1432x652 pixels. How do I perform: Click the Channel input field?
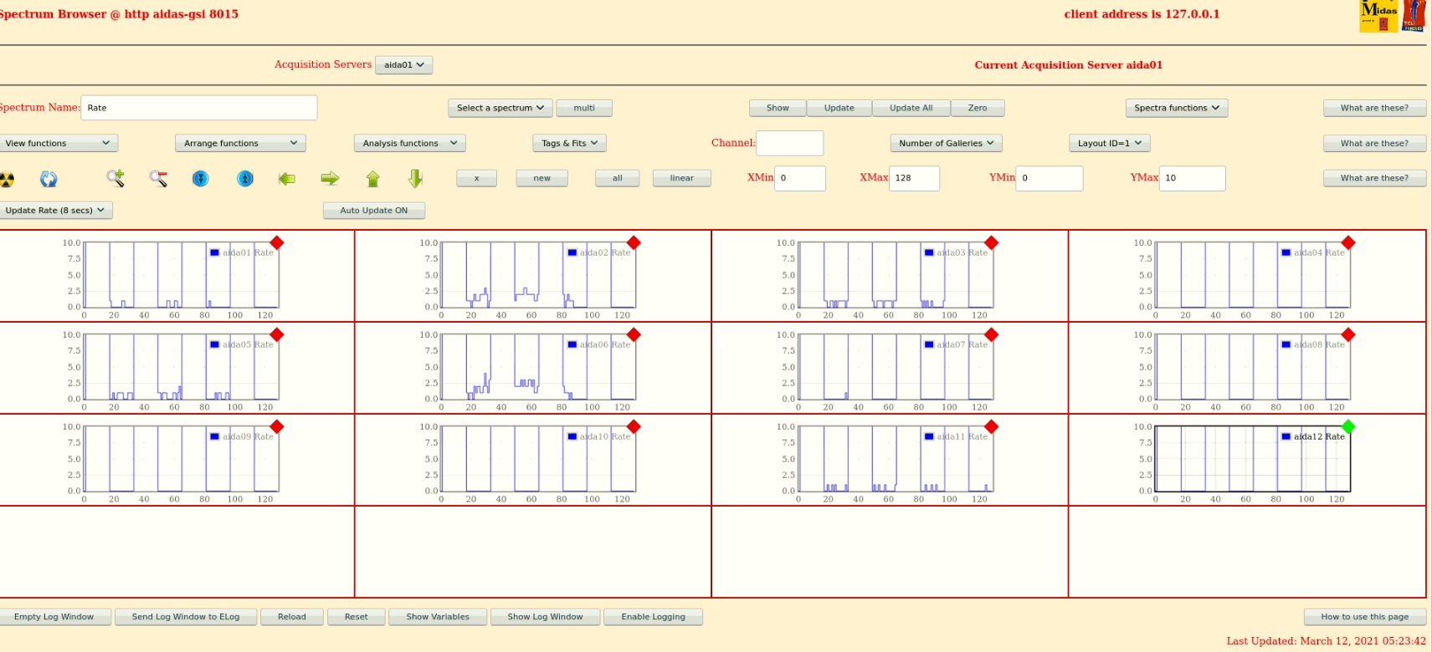789,143
